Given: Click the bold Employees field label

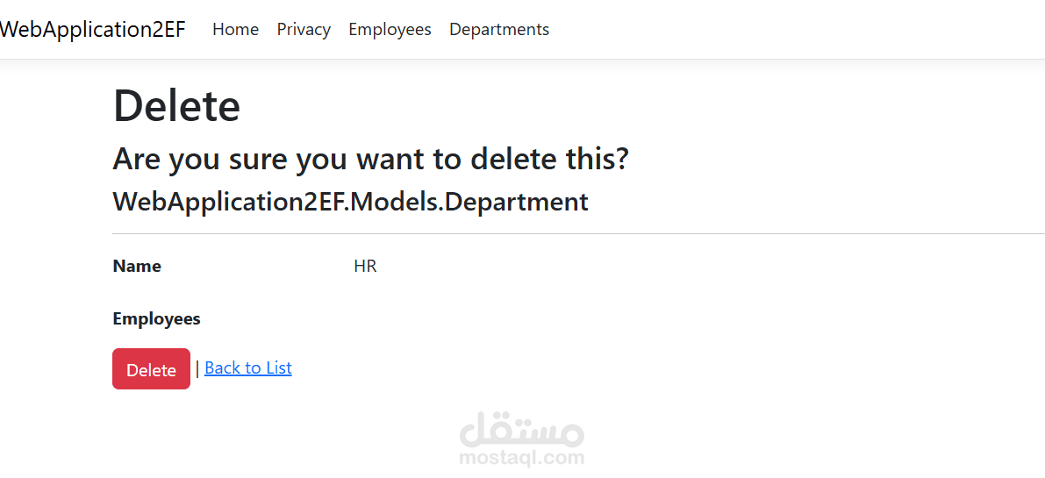Looking at the screenshot, I should [x=156, y=319].
